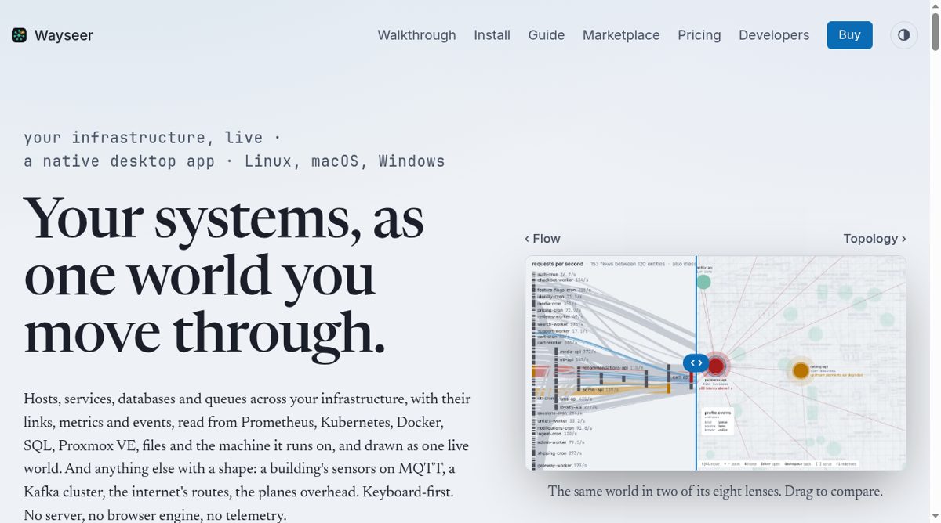Switch to the previous Flow lens
Image resolution: width=941 pixels, height=523 pixels.
(543, 239)
